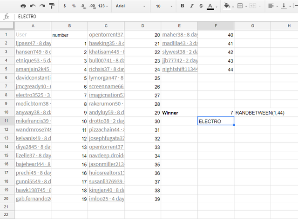Click the Redo arrow icon
This screenshot has width=298, height=219.
(42, 6)
